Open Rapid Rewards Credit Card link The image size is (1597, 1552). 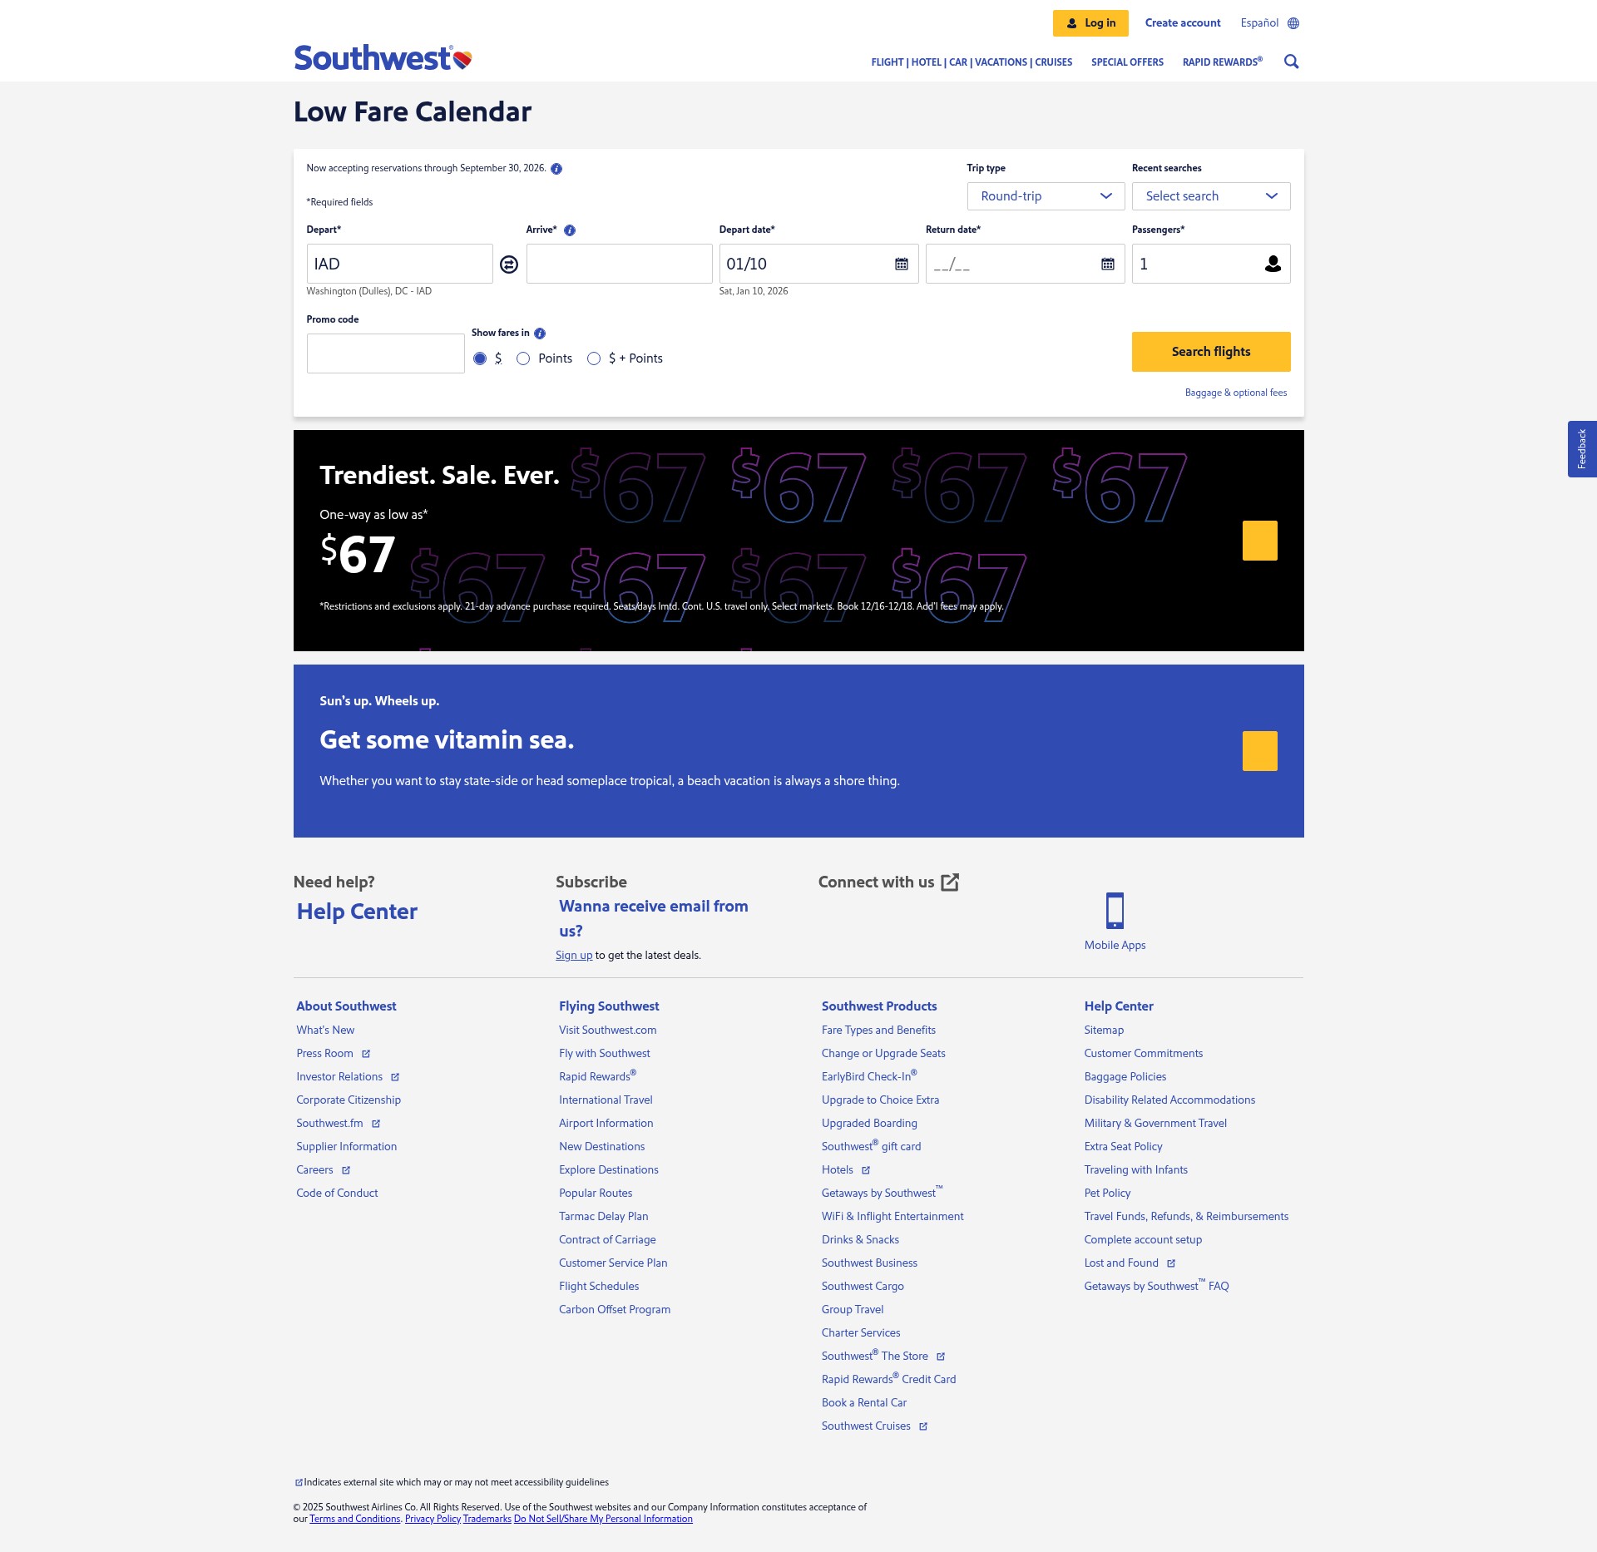pyautogui.click(x=888, y=1379)
